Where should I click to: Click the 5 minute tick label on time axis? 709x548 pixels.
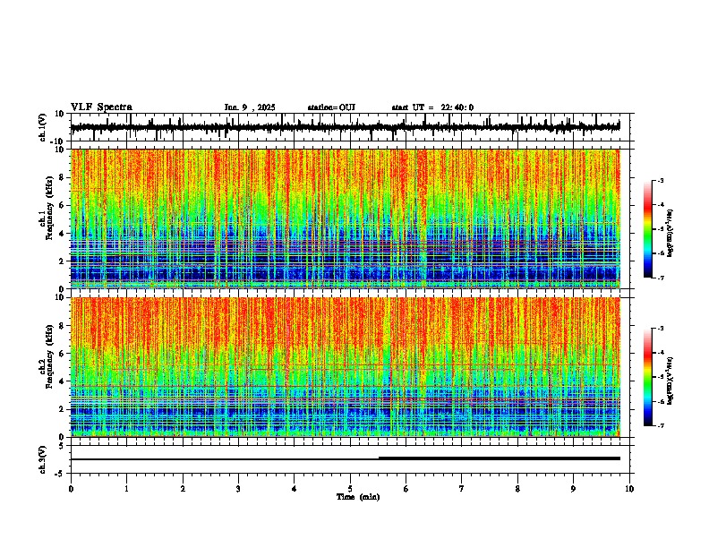pyautogui.click(x=350, y=489)
